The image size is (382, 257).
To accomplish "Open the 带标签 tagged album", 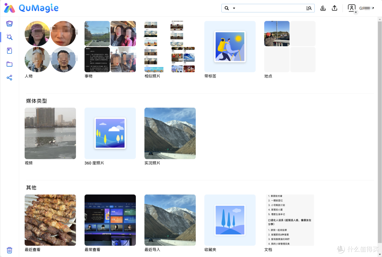I will pyautogui.click(x=230, y=47).
